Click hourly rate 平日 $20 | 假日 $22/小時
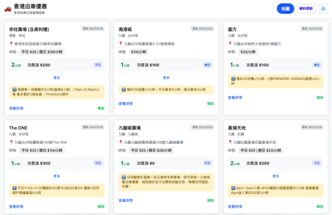Image resolution: width=332 pixels, height=215 pixels. [x=261, y=150]
